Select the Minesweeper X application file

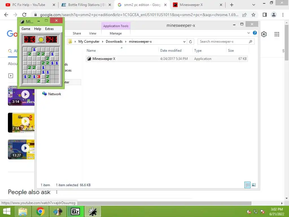click(x=167, y=59)
